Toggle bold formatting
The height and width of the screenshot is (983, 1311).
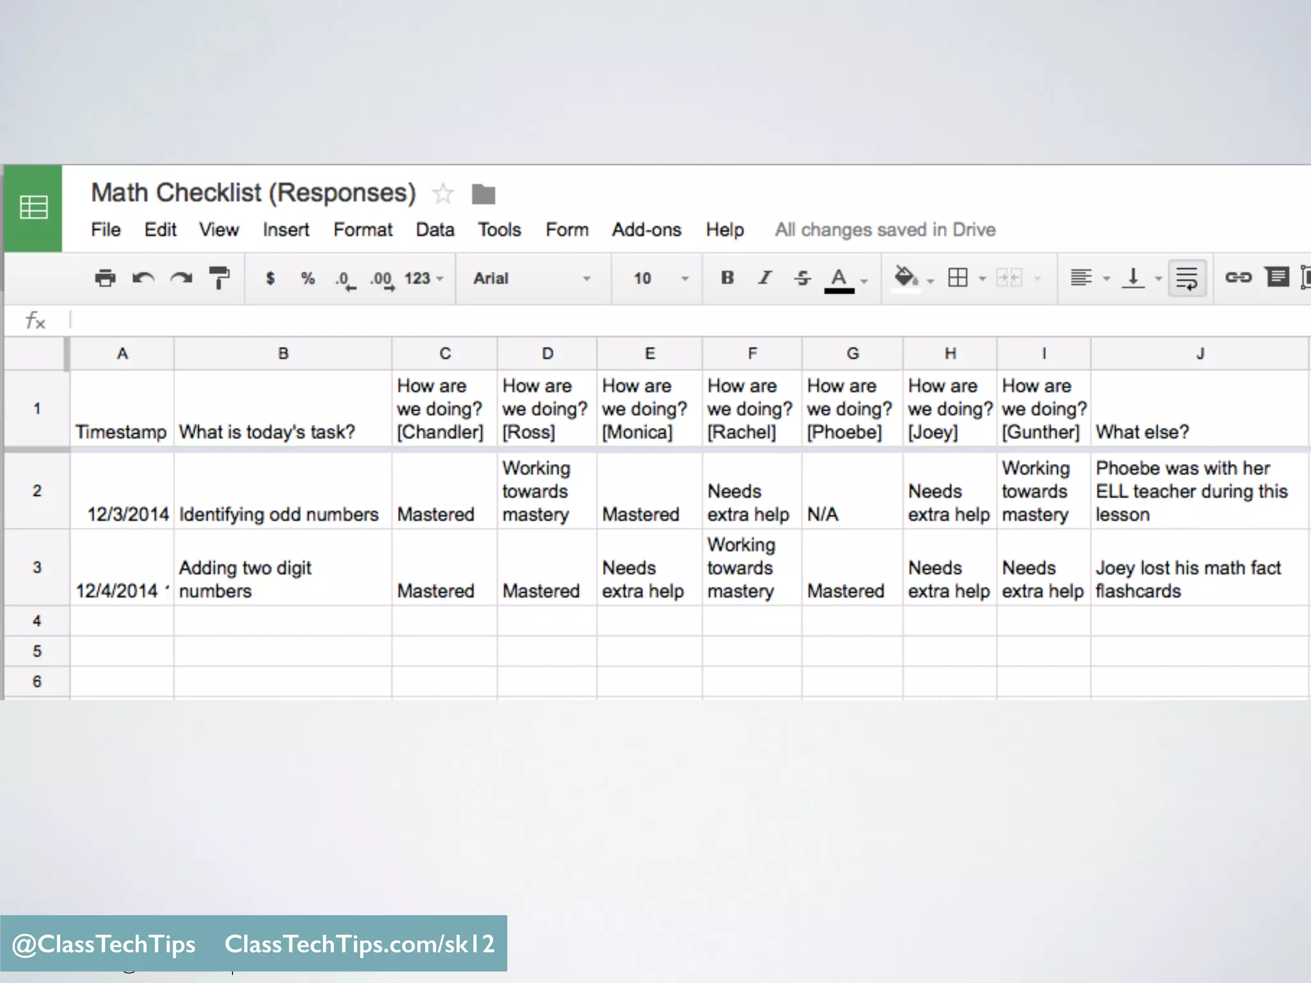727,278
